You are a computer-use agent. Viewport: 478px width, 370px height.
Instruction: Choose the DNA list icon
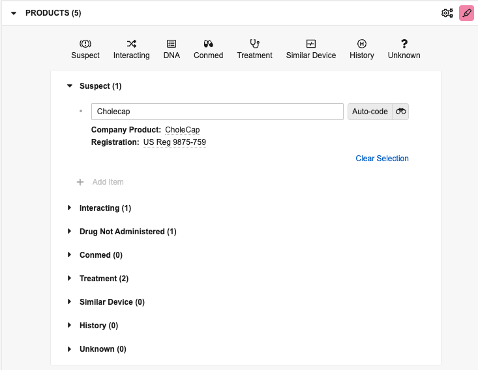(172, 44)
